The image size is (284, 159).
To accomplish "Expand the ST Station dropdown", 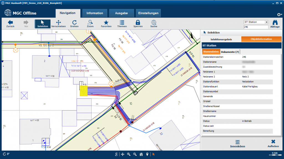I will point(267,22).
